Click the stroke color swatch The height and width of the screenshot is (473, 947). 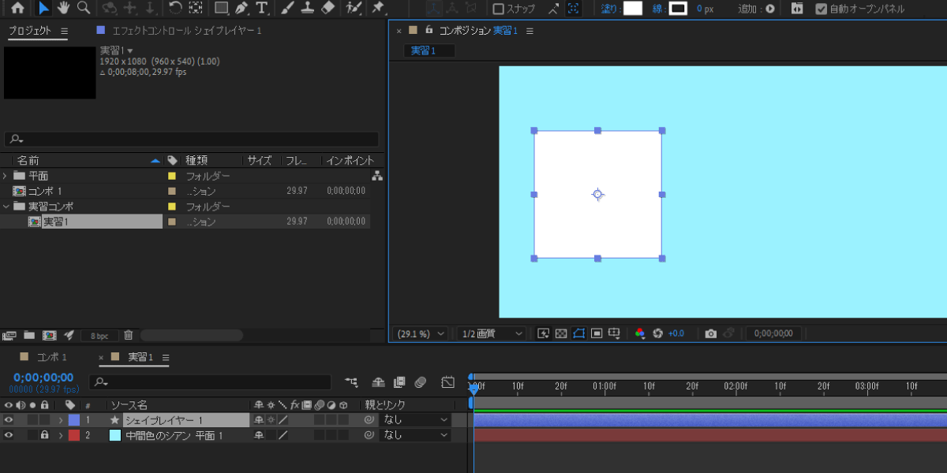(x=678, y=9)
